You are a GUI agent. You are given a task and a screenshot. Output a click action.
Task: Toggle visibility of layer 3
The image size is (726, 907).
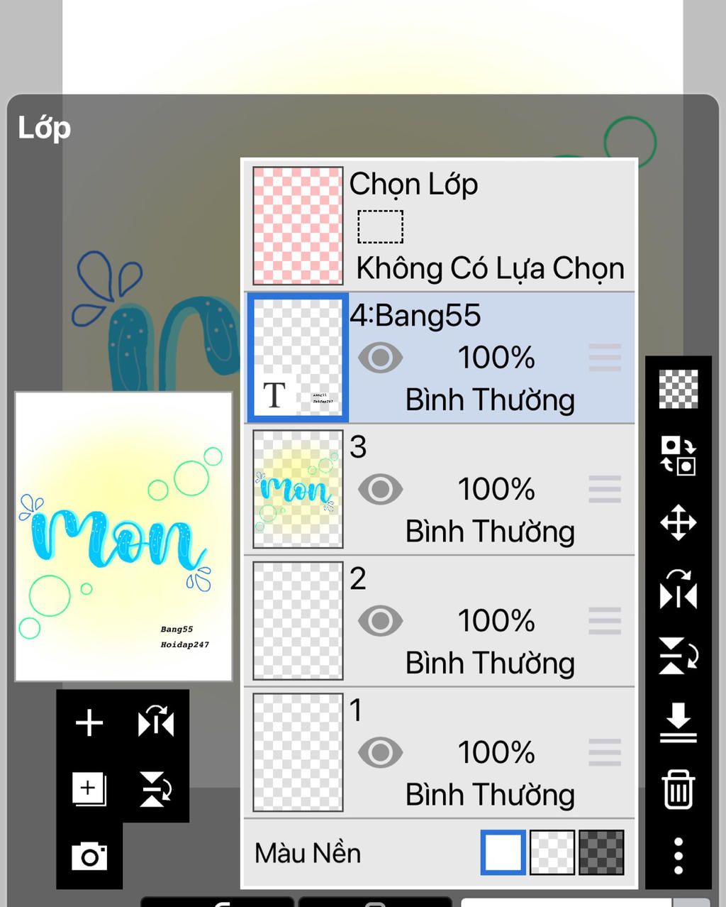click(x=381, y=490)
